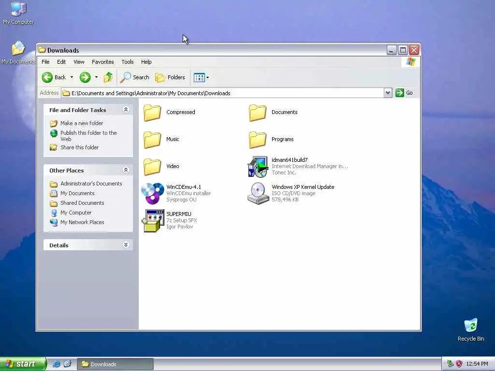Select the Music folder icon
The width and height of the screenshot is (495, 371).
click(152, 140)
